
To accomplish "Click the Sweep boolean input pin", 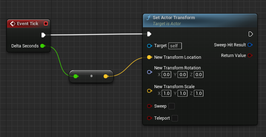I will [x=150, y=106].
